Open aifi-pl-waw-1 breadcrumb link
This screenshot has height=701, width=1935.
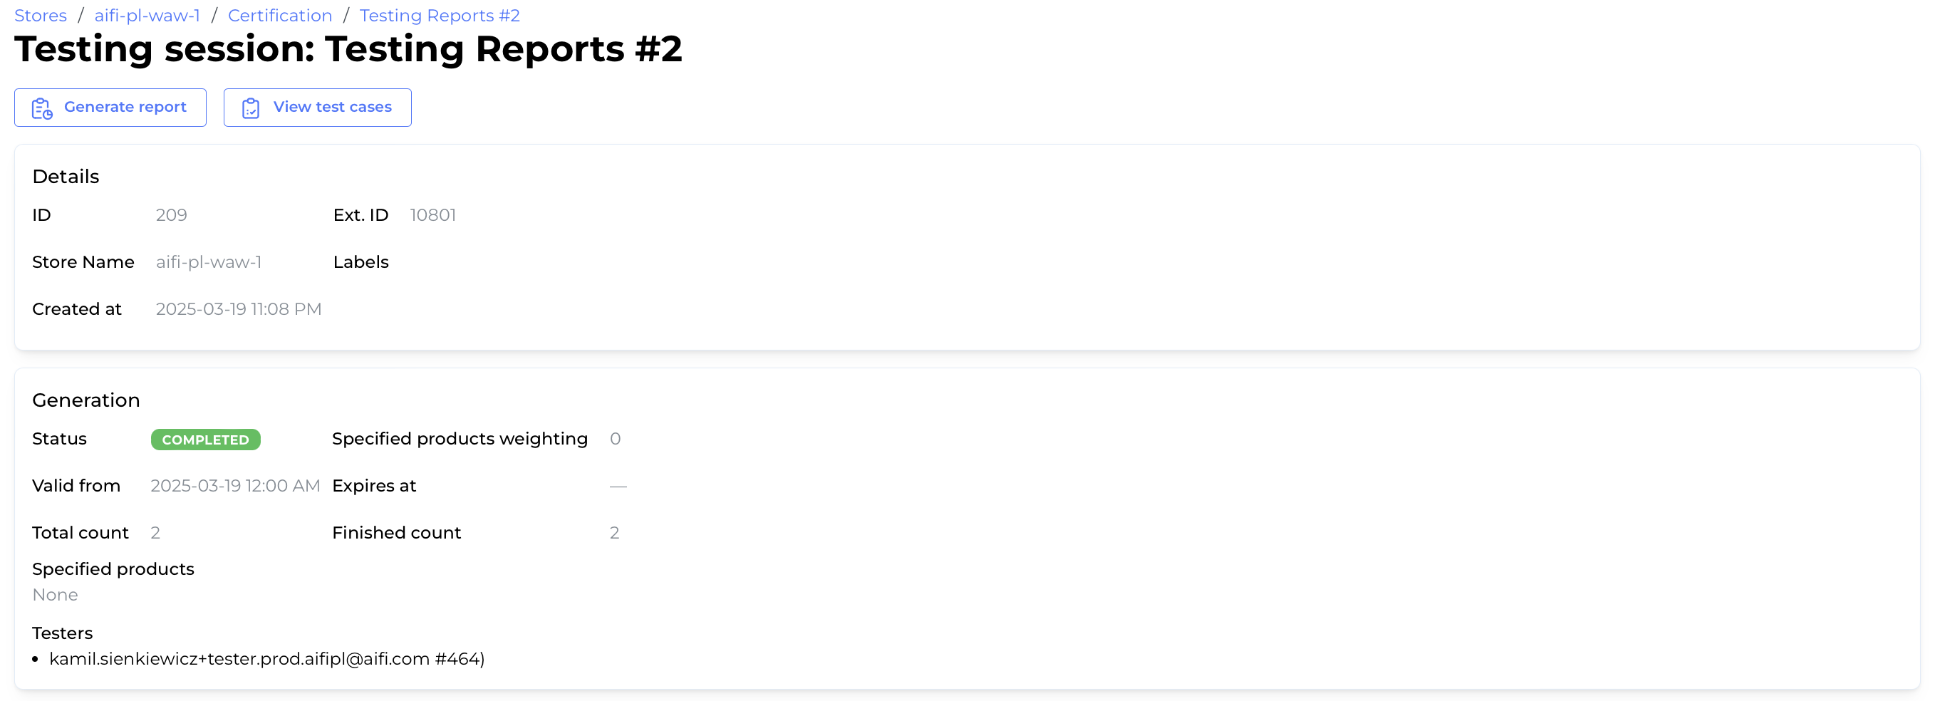point(147,15)
